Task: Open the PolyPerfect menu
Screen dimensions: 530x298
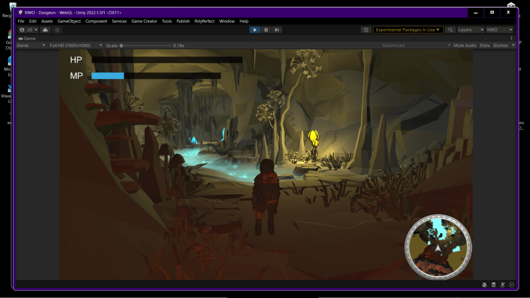Action: pyautogui.click(x=204, y=21)
